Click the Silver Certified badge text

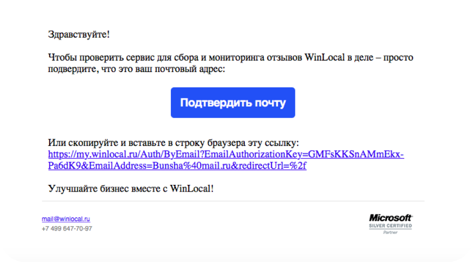[x=390, y=226]
